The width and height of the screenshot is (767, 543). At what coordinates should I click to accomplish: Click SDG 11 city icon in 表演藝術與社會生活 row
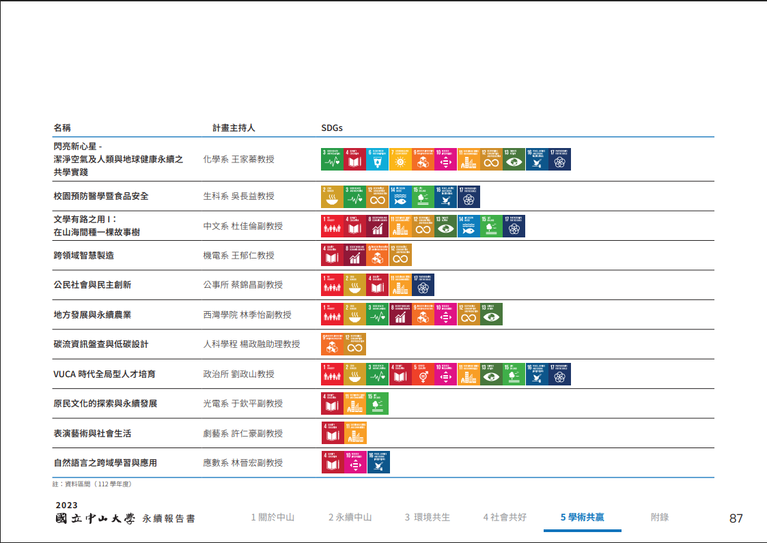point(355,433)
